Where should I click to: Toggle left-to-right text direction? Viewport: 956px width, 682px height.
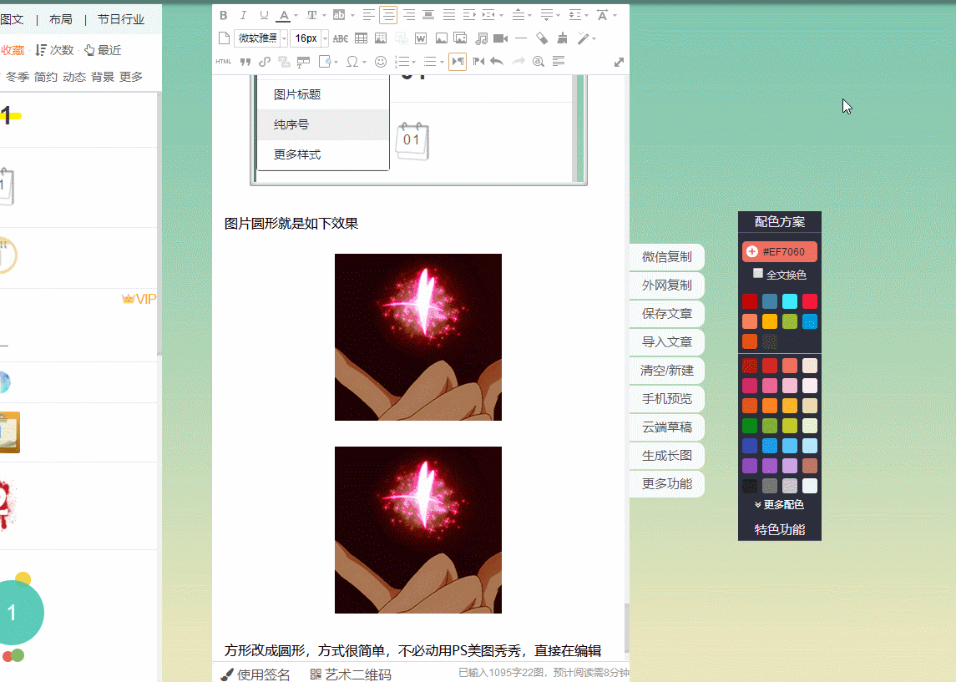[458, 62]
